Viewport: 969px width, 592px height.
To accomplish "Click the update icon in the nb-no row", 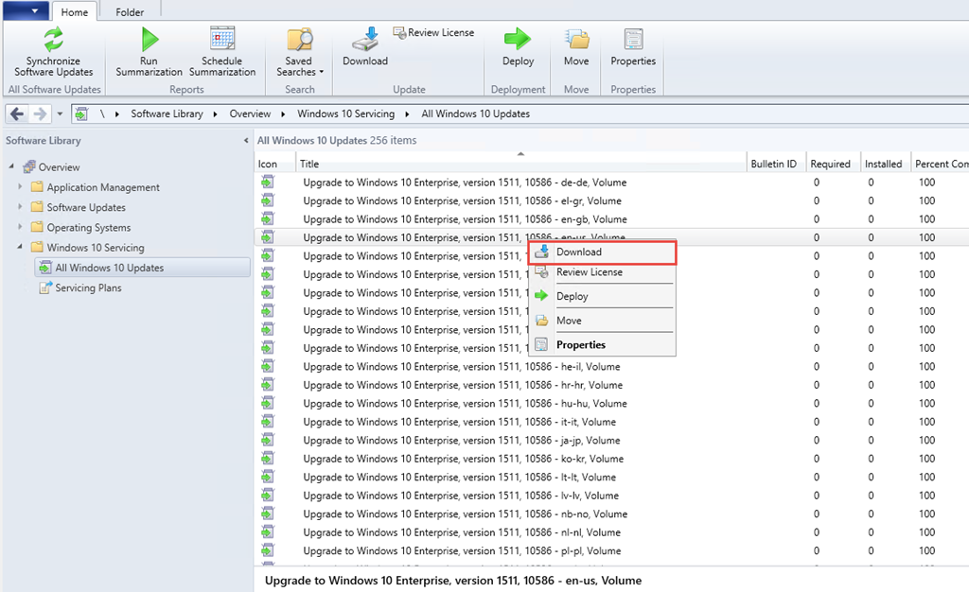I will (x=267, y=514).
